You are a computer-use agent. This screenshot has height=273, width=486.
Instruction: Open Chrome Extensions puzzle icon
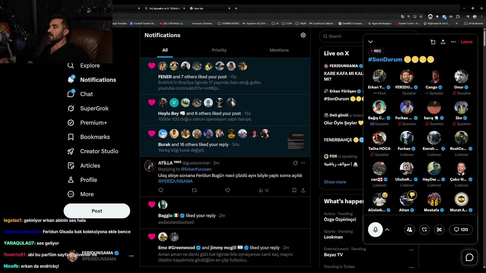pos(458,17)
